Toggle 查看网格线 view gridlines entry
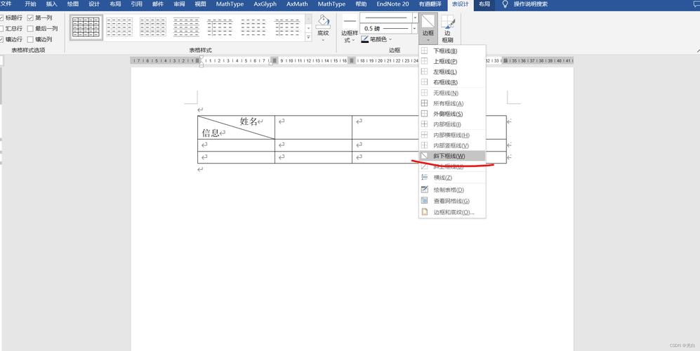The width and height of the screenshot is (700, 351). [x=451, y=201]
